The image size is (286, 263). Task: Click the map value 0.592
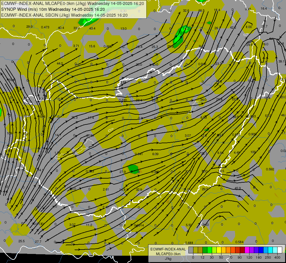(x=270, y=169)
